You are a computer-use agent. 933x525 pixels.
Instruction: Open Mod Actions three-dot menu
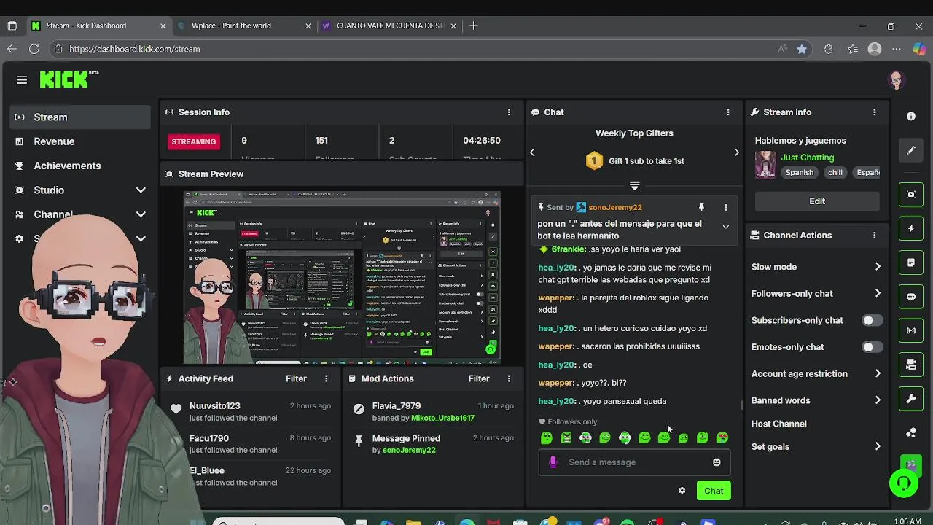coord(509,379)
